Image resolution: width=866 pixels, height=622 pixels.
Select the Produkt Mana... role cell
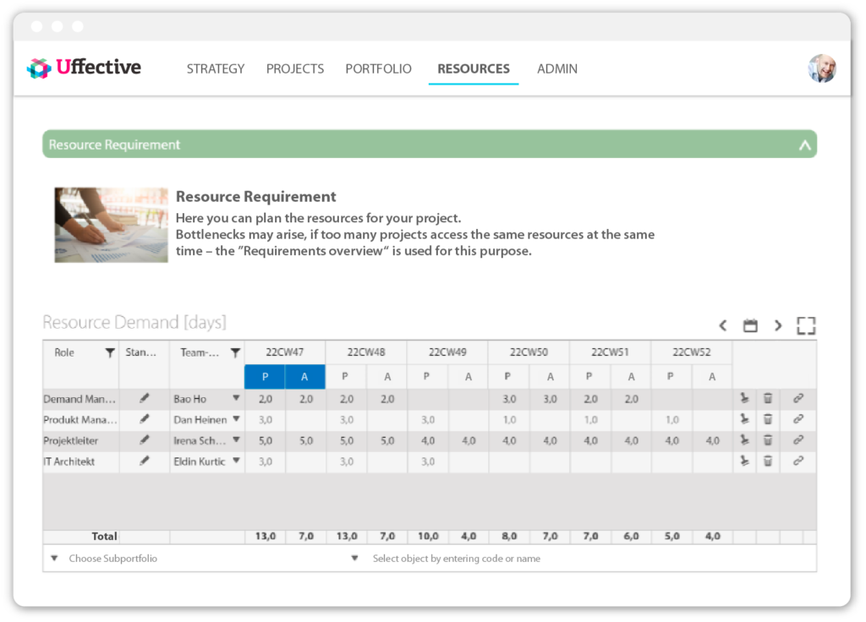[x=80, y=419]
